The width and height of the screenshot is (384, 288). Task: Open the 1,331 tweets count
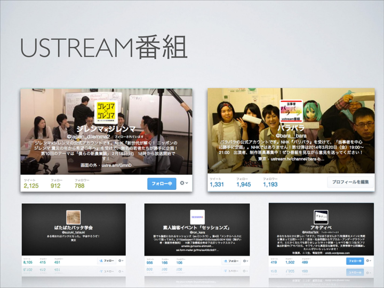click(217, 185)
